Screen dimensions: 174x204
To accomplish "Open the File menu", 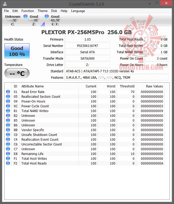I will coord(6,11).
